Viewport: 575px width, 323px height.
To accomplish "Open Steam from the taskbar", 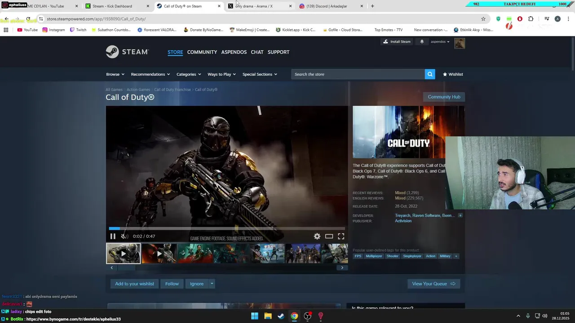I will (281, 316).
